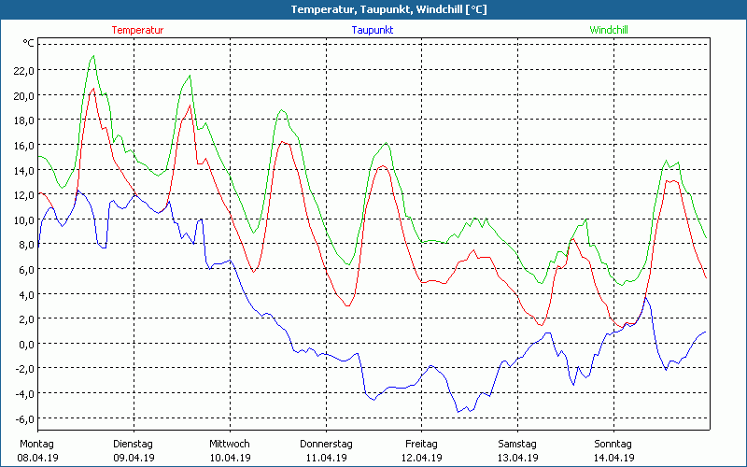
Task: Select the Montag day label
Action: [x=35, y=444]
